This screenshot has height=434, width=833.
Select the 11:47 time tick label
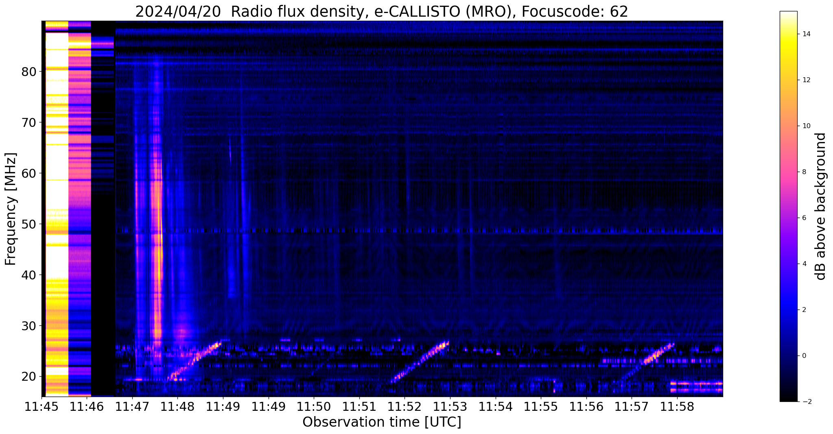click(x=132, y=407)
